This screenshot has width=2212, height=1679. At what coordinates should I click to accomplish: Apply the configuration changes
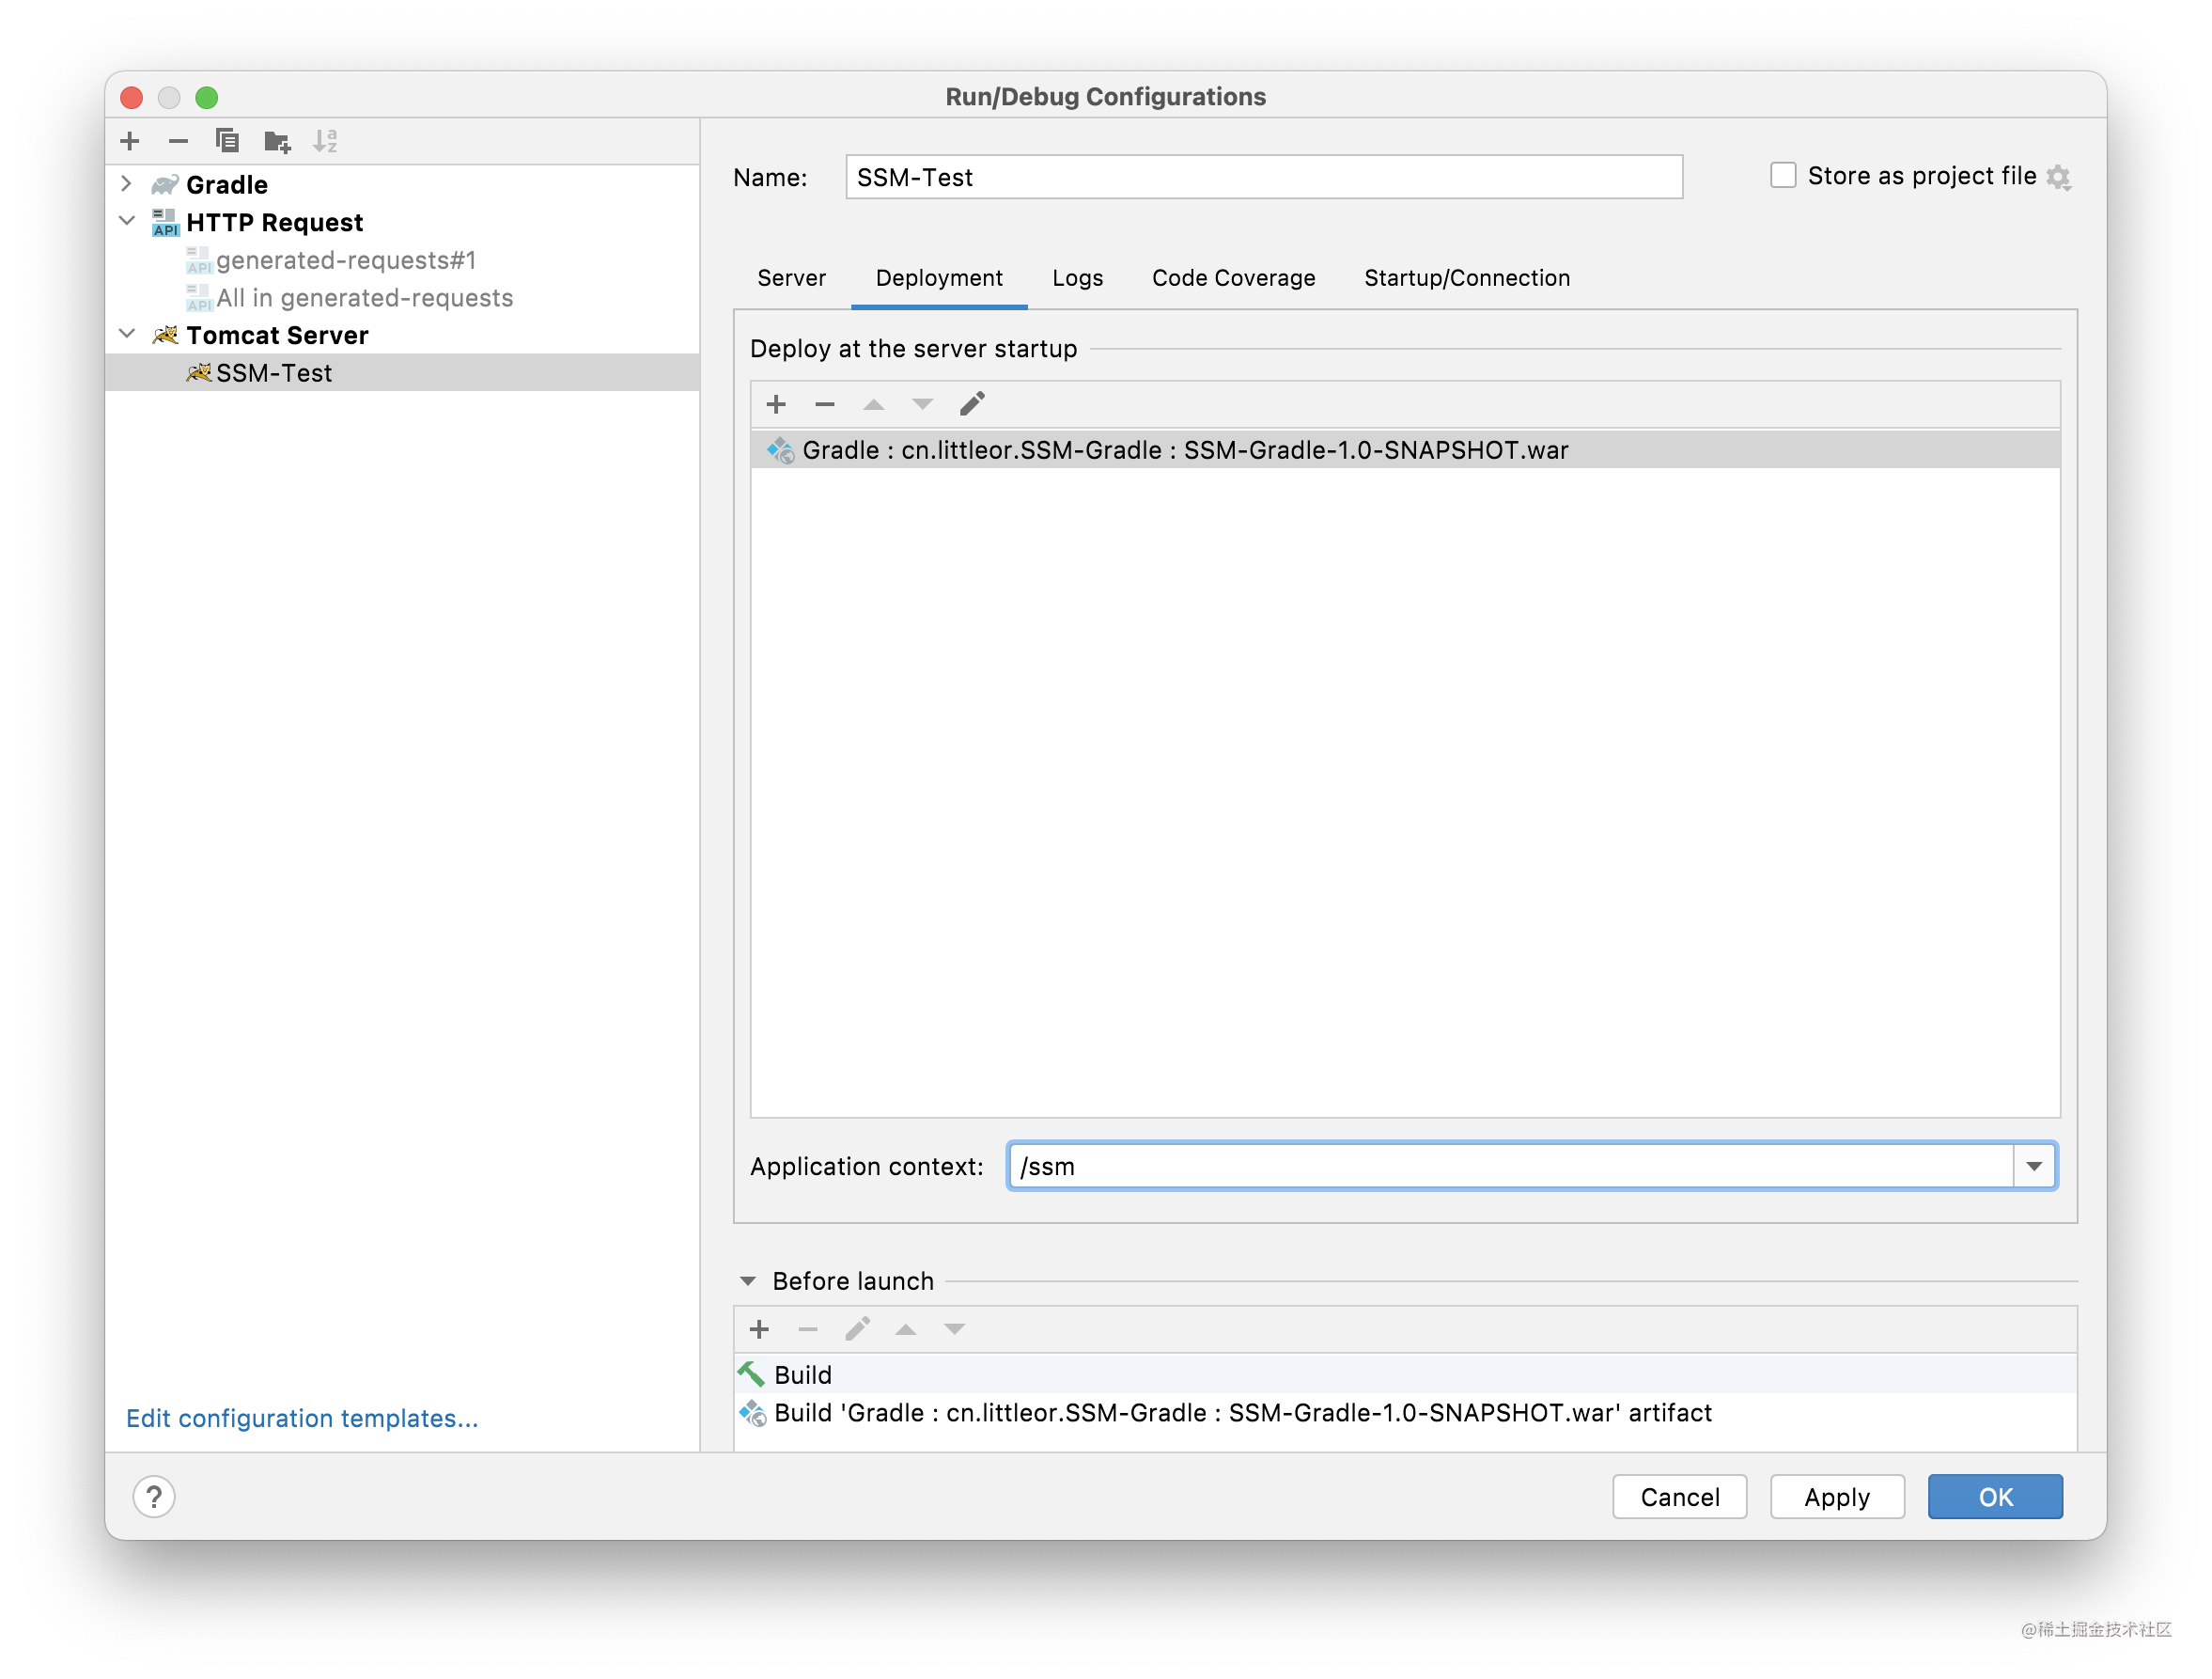[1837, 1497]
